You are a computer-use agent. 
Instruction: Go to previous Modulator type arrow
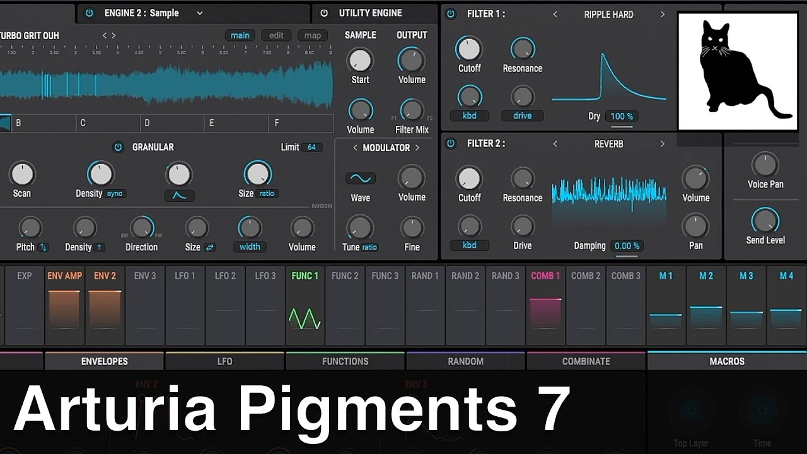(x=355, y=148)
